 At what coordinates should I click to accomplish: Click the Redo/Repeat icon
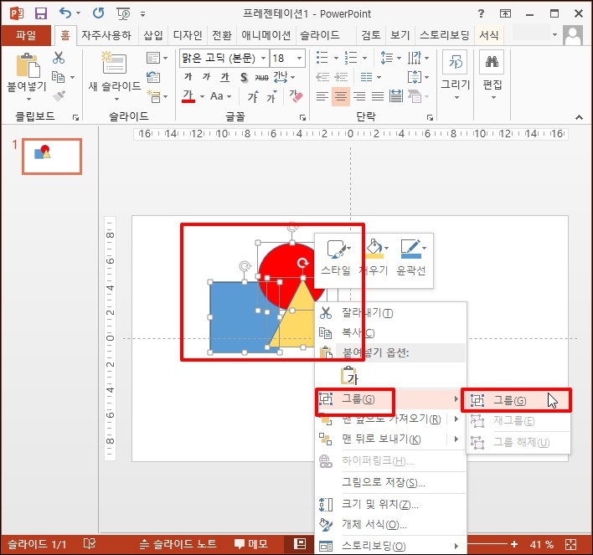(98, 13)
